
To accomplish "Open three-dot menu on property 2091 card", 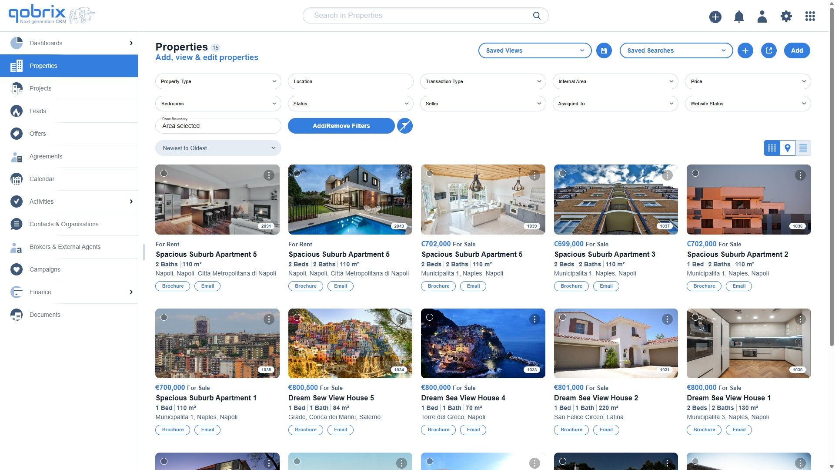I will (x=269, y=175).
